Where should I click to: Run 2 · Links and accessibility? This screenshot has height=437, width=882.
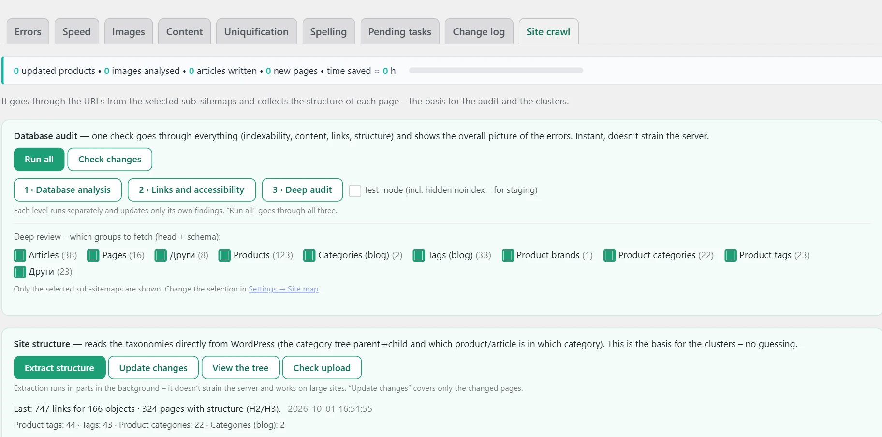pyautogui.click(x=191, y=190)
